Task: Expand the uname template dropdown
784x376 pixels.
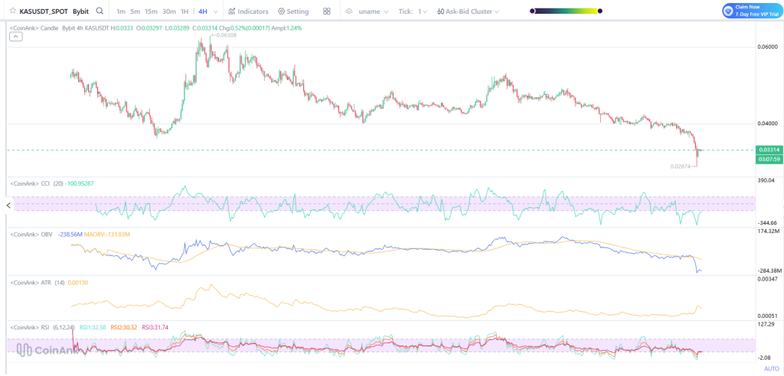Action: pyautogui.click(x=374, y=11)
